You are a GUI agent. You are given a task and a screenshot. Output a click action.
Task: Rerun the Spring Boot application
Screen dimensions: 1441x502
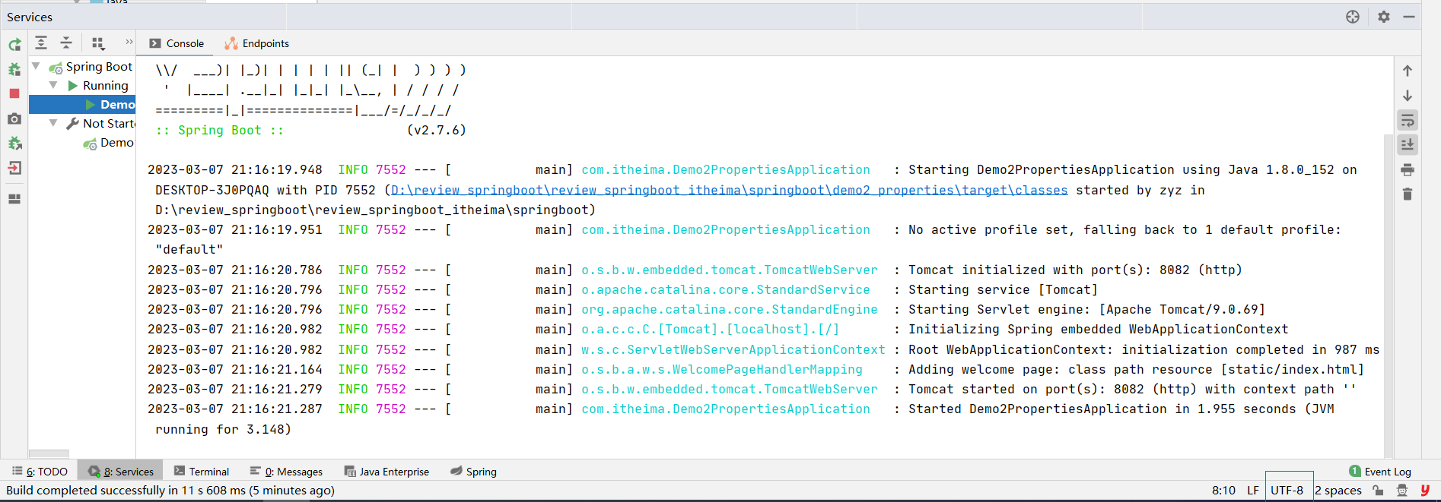[x=14, y=45]
